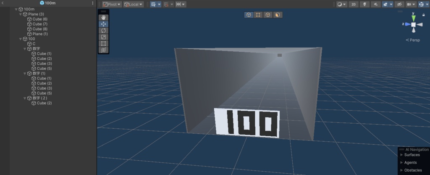Collapse the 数字 (1) hierarchy node
Viewport: 430px width, 175px height.
25,74
